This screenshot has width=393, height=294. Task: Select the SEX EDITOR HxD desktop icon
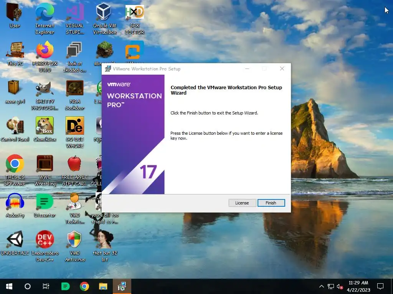pos(135,19)
